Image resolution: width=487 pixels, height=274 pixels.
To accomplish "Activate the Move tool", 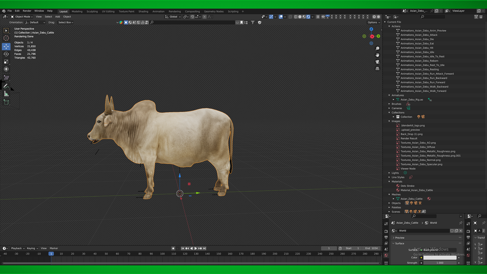I will click(6, 46).
